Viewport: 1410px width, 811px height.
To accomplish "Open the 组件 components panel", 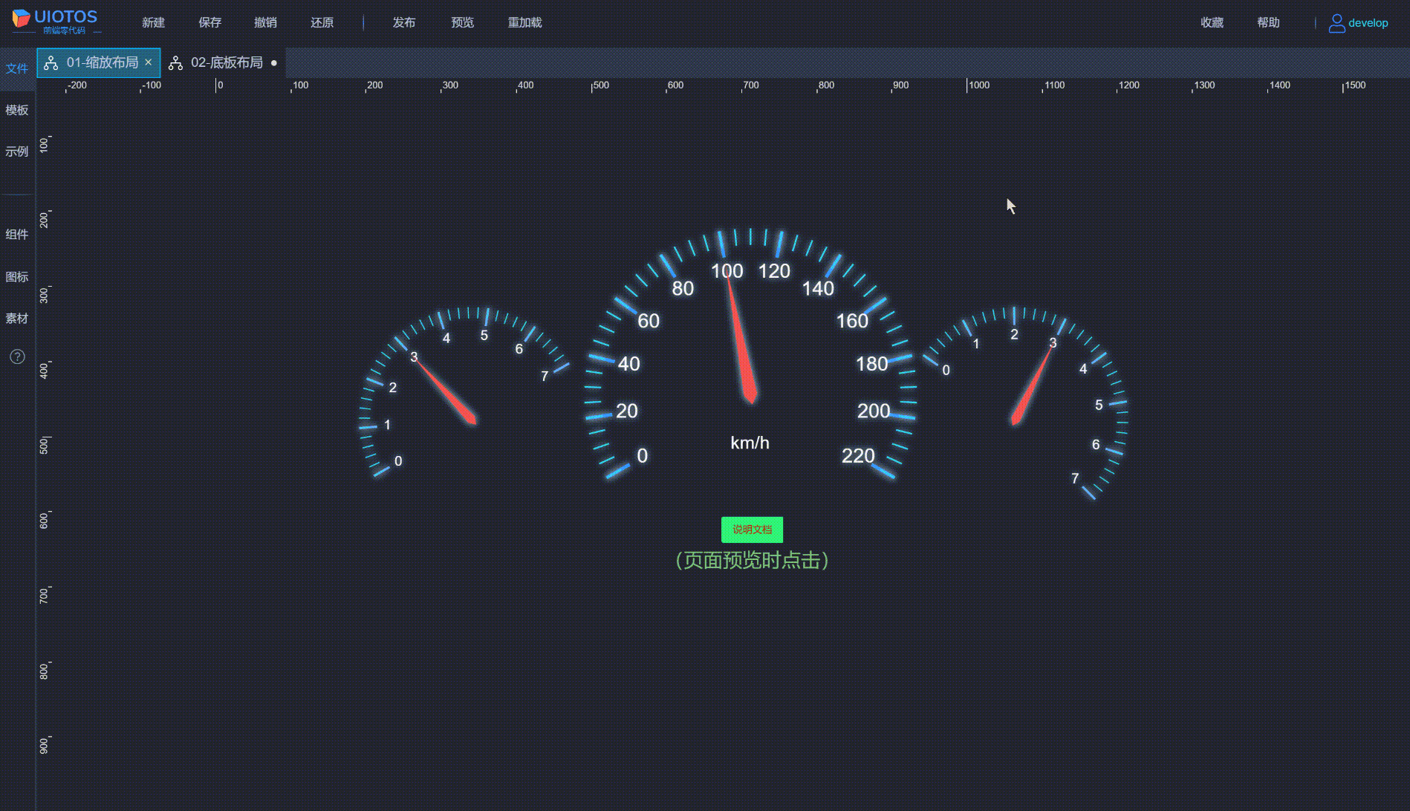I will tap(17, 235).
